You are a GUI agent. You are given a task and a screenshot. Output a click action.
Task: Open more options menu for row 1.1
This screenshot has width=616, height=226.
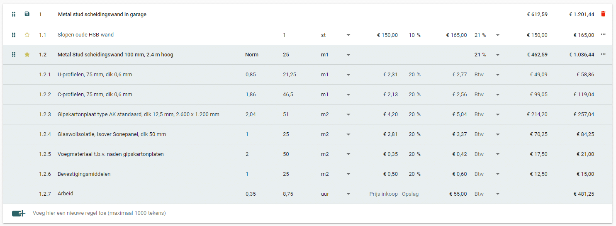point(603,34)
